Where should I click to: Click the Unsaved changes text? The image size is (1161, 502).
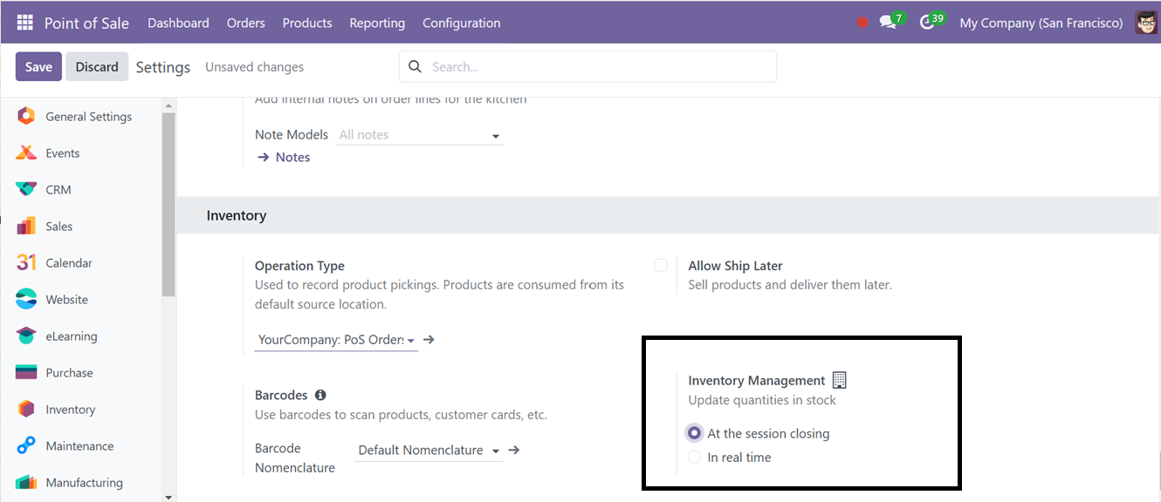[254, 67]
